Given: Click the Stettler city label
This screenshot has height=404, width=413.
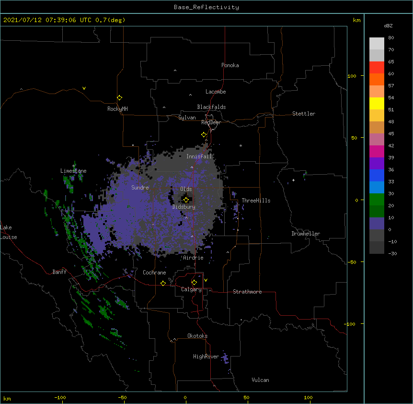Looking at the screenshot, I should pyautogui.click(x=304, y=114).
